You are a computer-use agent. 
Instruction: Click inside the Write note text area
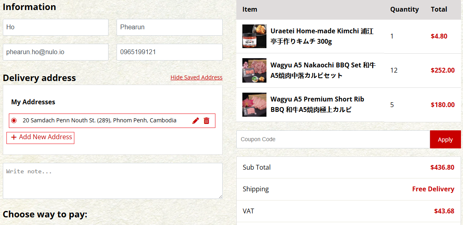click(113, 181)
